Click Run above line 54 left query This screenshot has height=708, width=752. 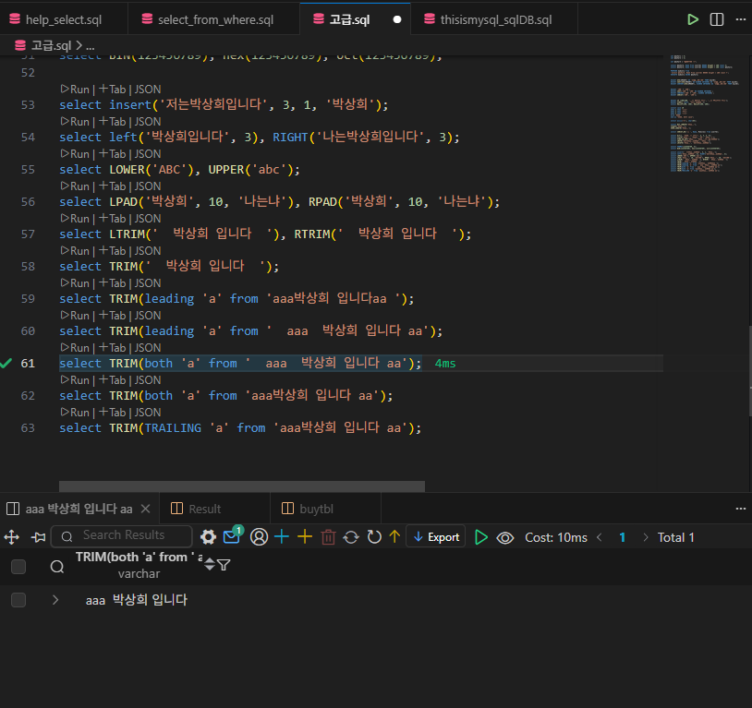pos(75,122)
